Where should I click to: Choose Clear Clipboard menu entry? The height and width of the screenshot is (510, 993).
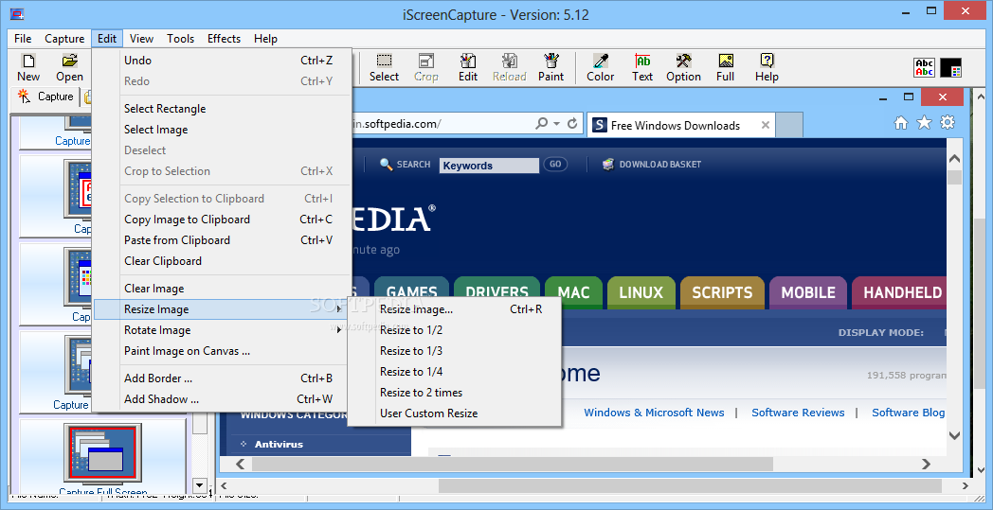coord(223,261)
